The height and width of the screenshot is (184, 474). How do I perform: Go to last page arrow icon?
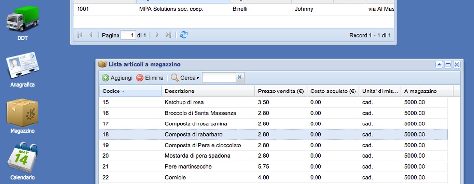tap(168, 35)
